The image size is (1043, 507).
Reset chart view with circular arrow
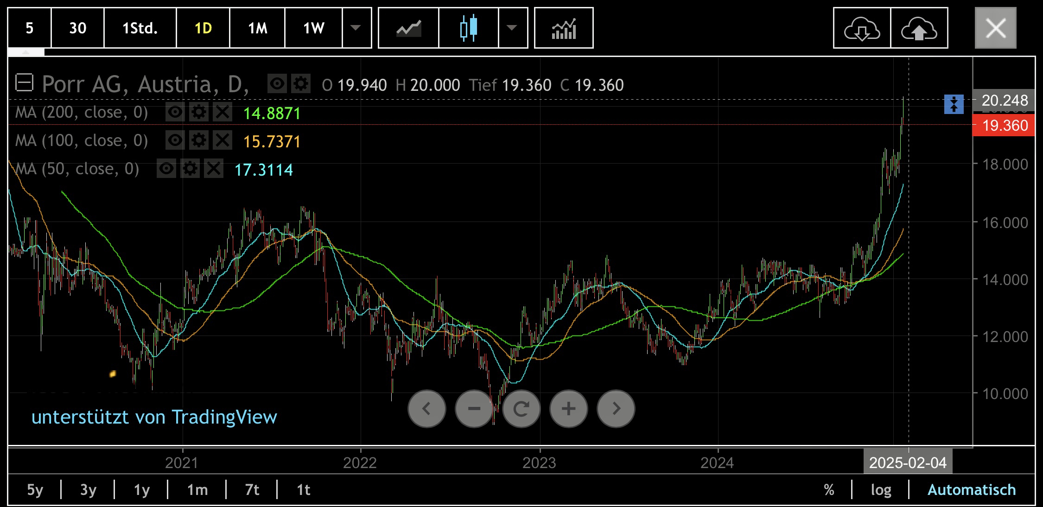click(x=521, y=409)
